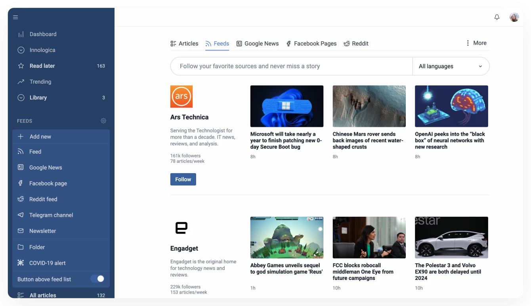Open the All languages dropdown
The height and width of the screenshot is (306, 531).
[x=451, y=66]
